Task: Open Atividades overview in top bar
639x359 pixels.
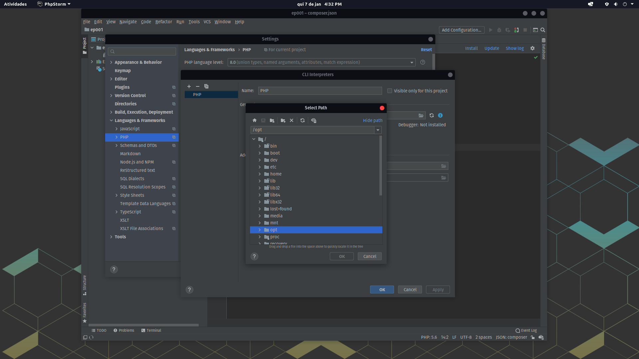Action: 15,4
